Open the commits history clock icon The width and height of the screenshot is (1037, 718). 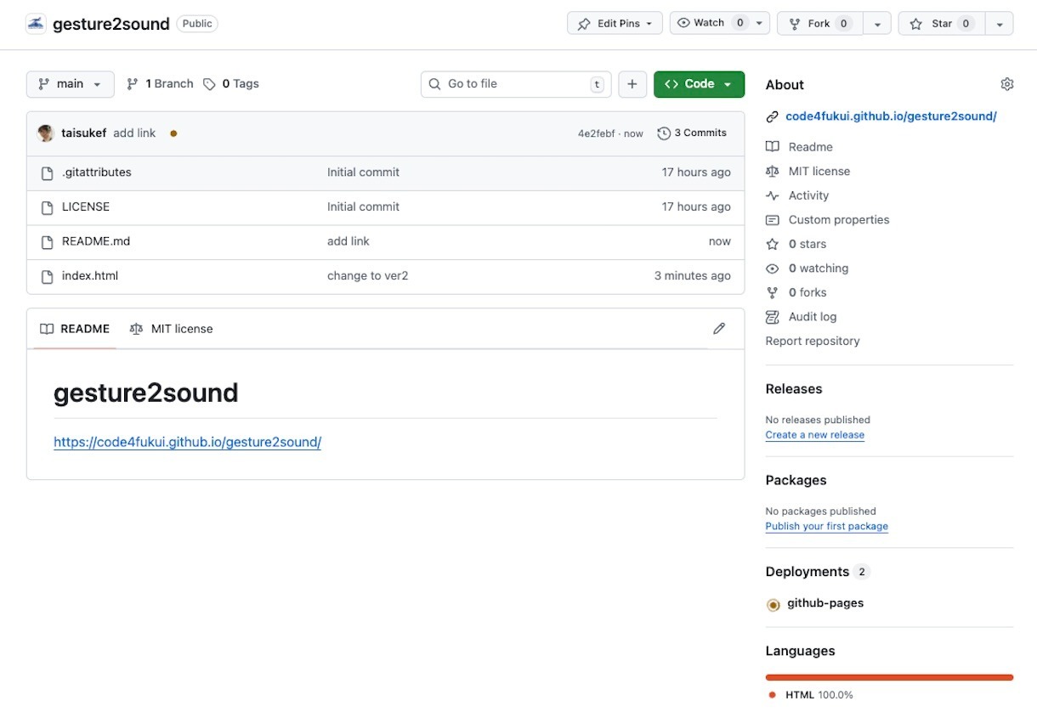pyautogui.click(x=664, y=133)
